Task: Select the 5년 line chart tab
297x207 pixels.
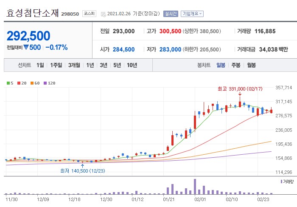Action: coord(117,65)
